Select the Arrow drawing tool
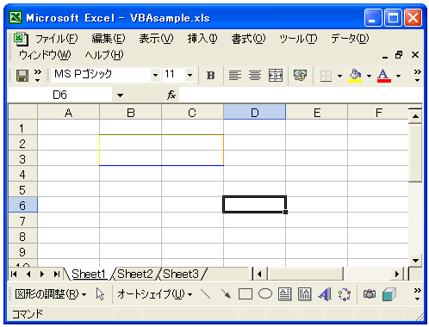Viewport: 429px width, 327px height. point(226,294)
